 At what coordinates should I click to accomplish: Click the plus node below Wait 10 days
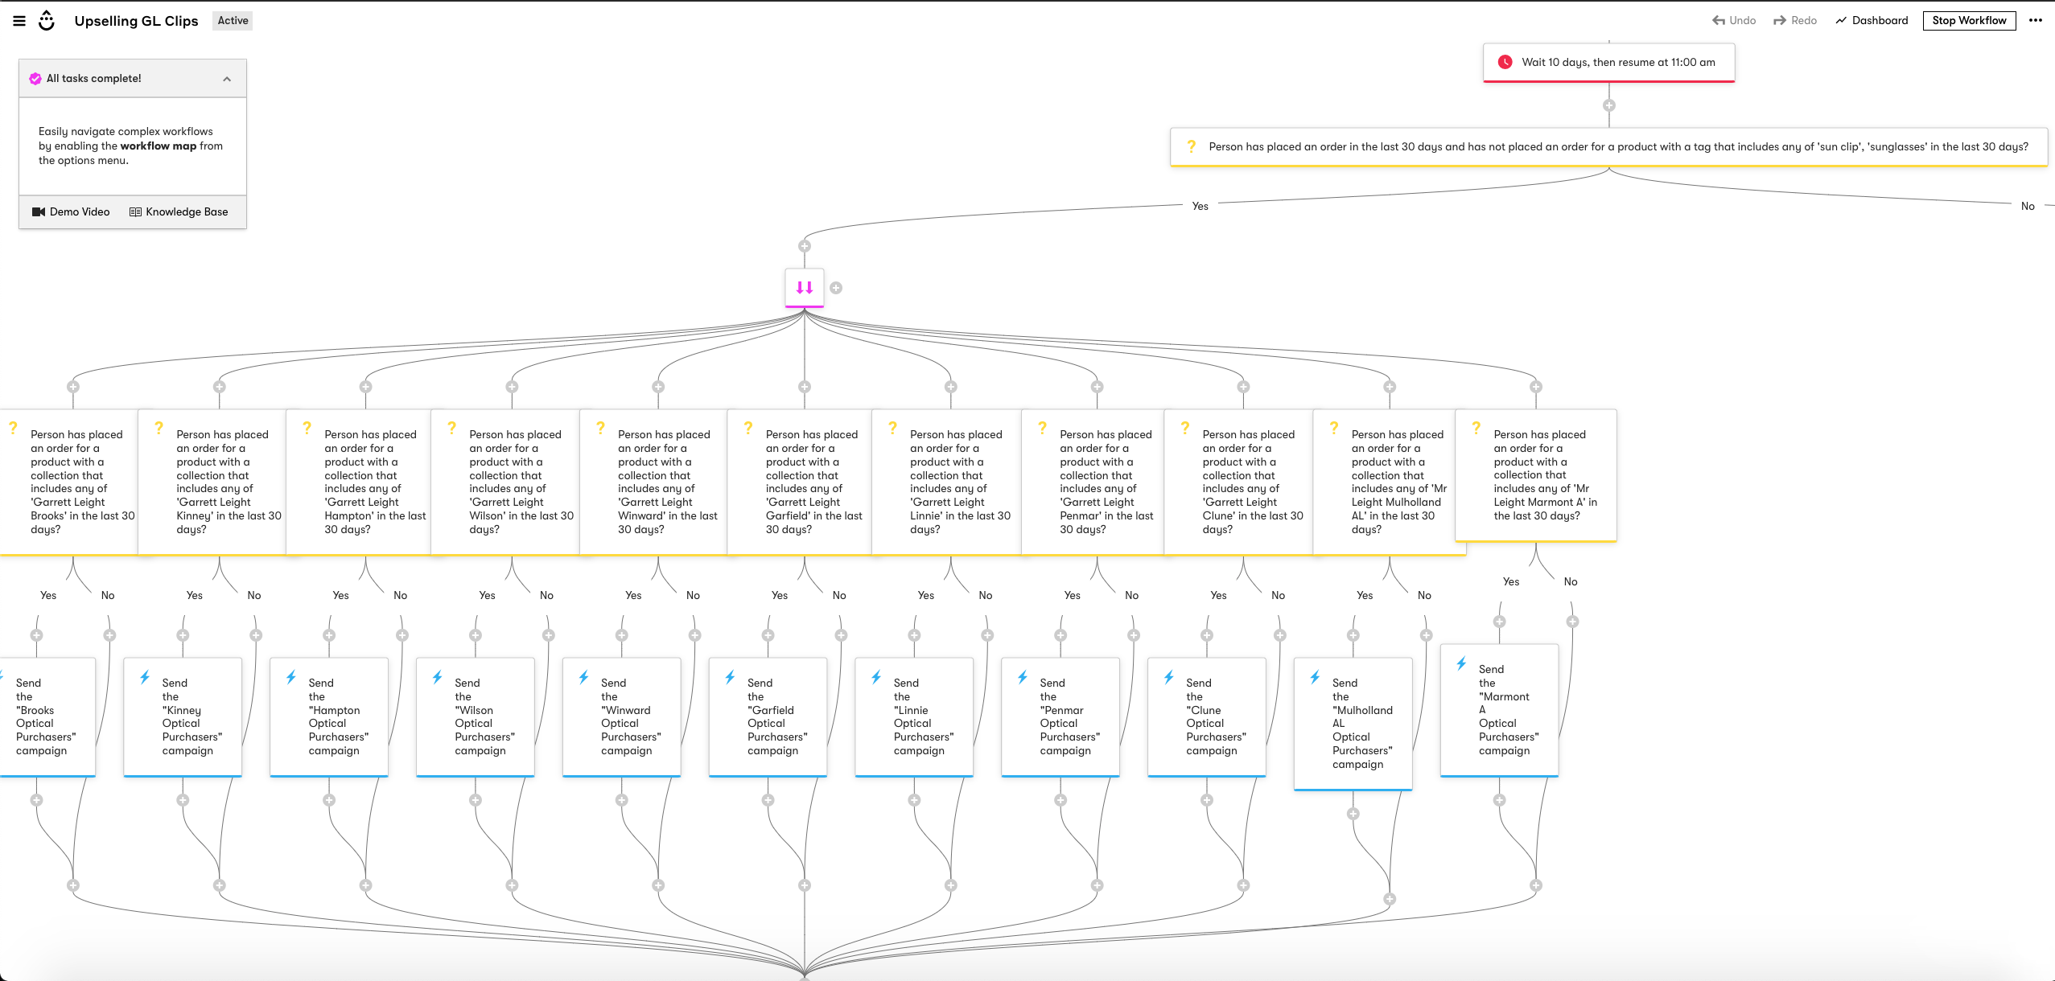tap(1609, 105)
